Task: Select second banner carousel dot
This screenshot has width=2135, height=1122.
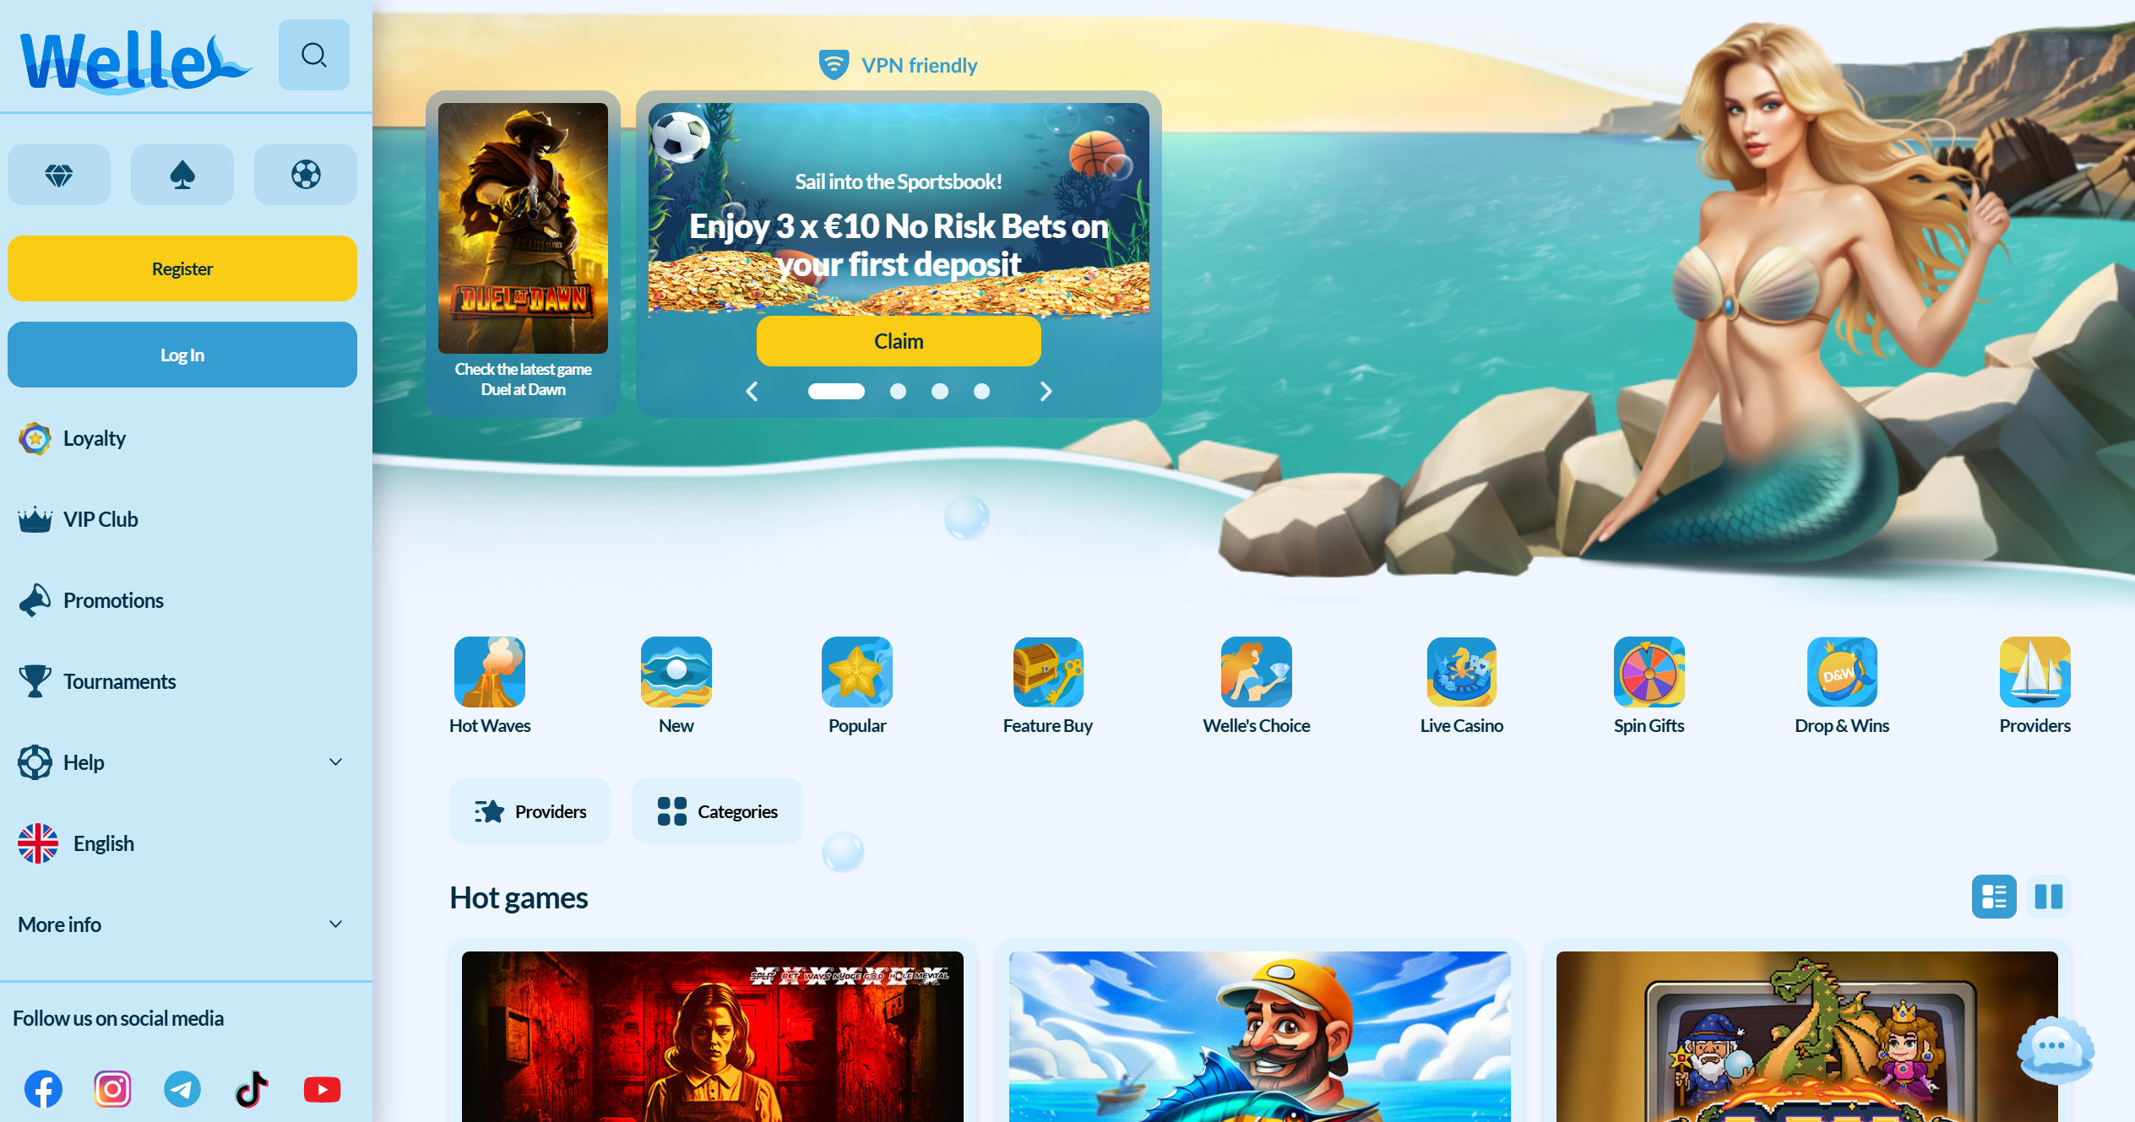Action: tap(898, 392)
